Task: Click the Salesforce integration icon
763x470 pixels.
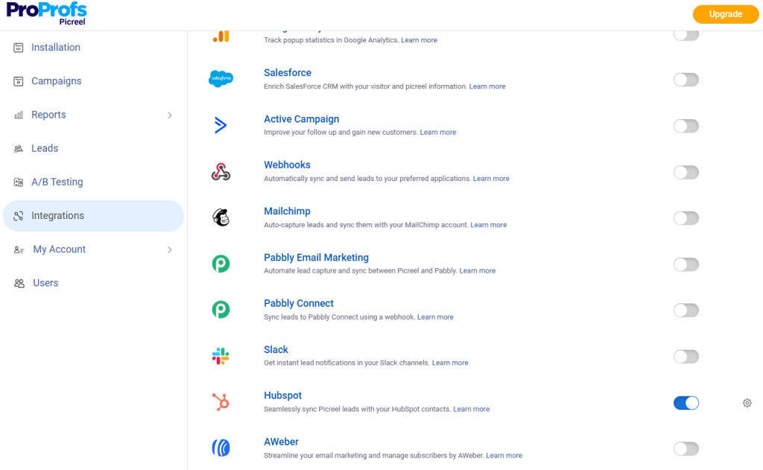Action: [x=221, y=79]
